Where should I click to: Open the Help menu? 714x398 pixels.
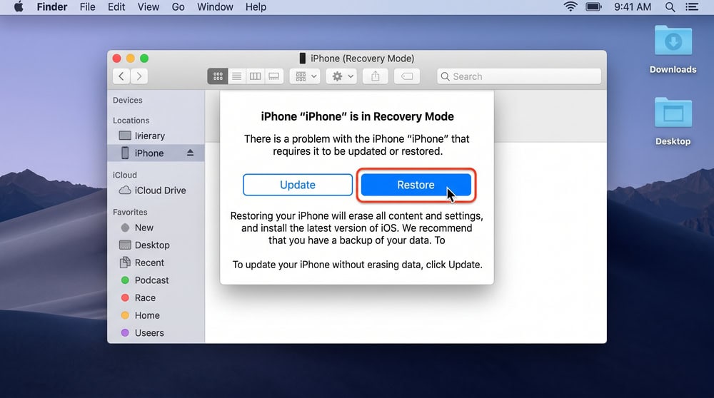click(x=256, y=7)
